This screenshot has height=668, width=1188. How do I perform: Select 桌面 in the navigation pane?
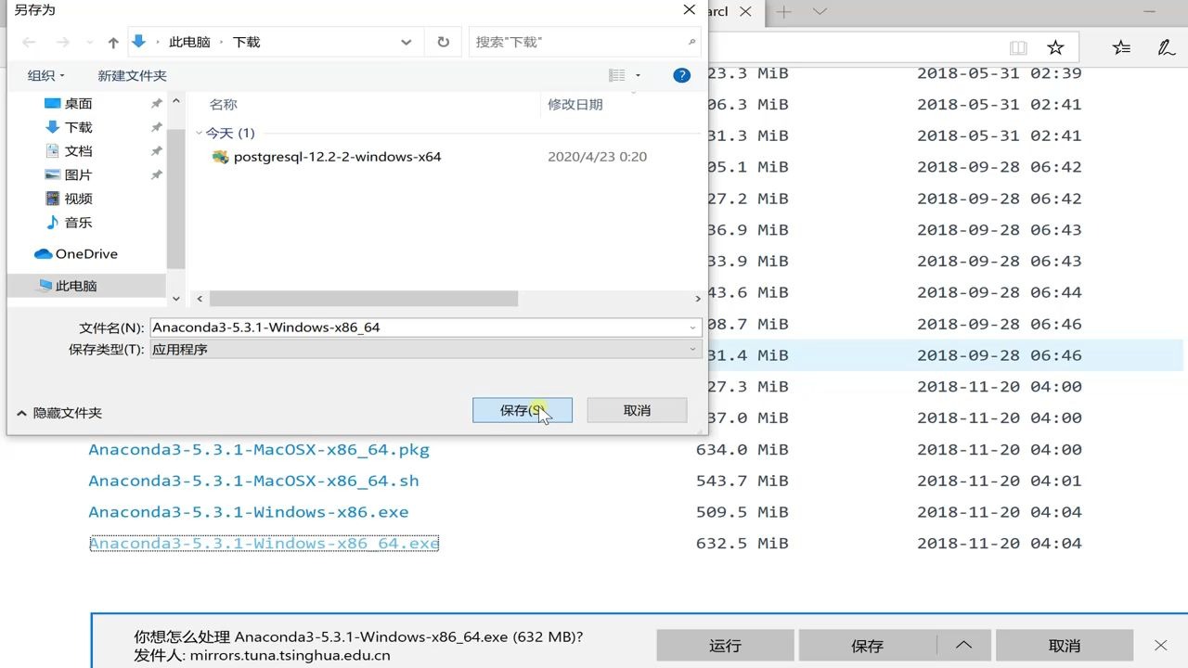pyautogui.click(x=78, y=104)
